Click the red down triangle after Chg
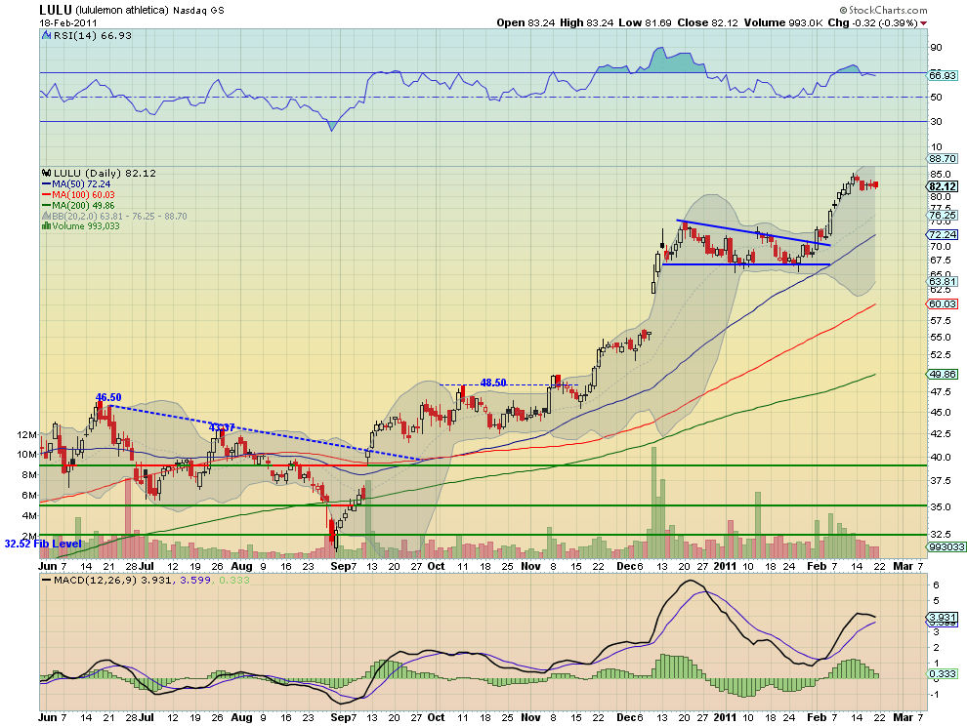Screen dimensions: 967x726 pyautogui.click(x=923, y=23)
